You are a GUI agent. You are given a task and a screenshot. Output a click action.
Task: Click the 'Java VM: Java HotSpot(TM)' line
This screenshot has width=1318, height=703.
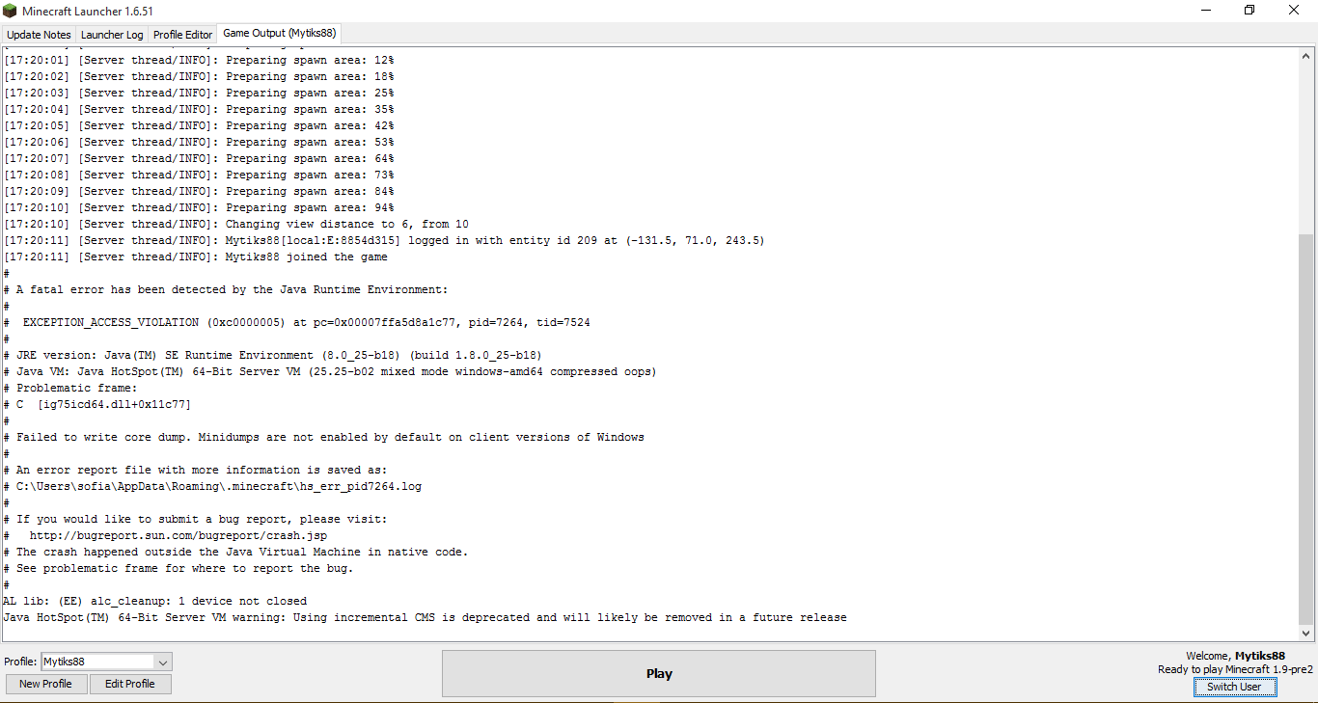(x=330, y=371)
